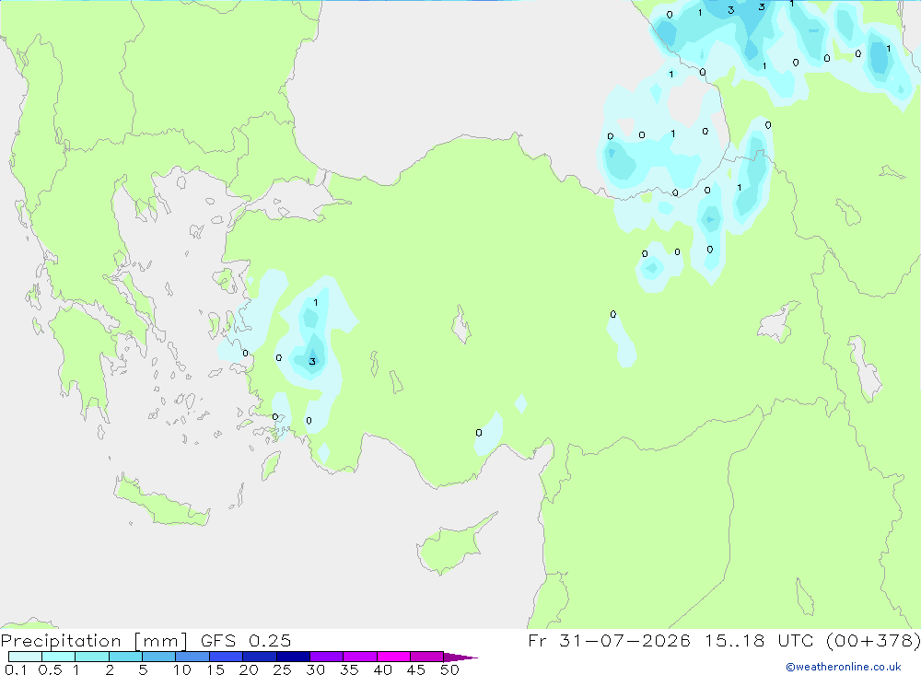Click the 40–45 mm magenta legend swatch
The image size is (921, 675).
coord(393,657)
